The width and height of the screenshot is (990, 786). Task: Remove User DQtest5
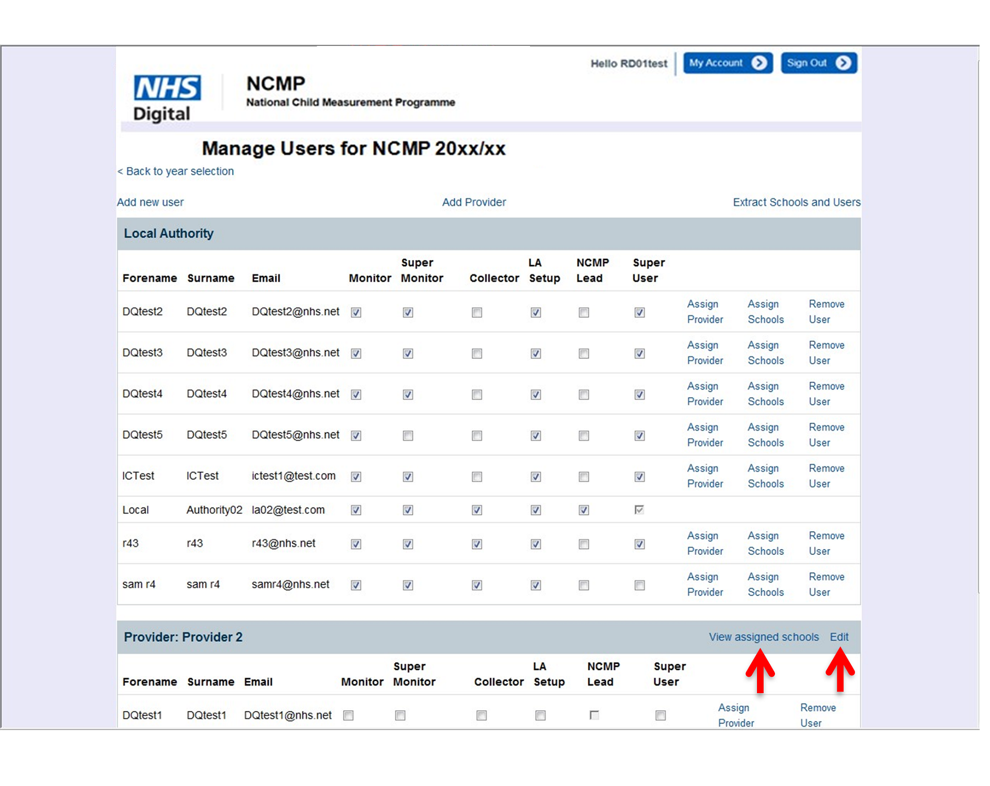click(x=827, y=435)
